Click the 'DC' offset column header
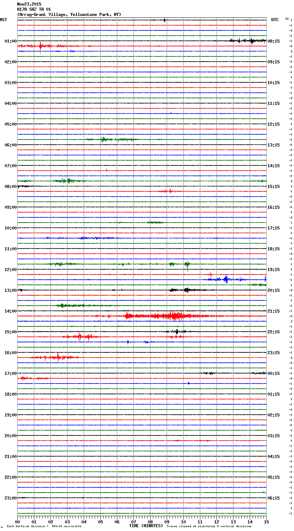 pyautogui.click(x=287, y=19)
